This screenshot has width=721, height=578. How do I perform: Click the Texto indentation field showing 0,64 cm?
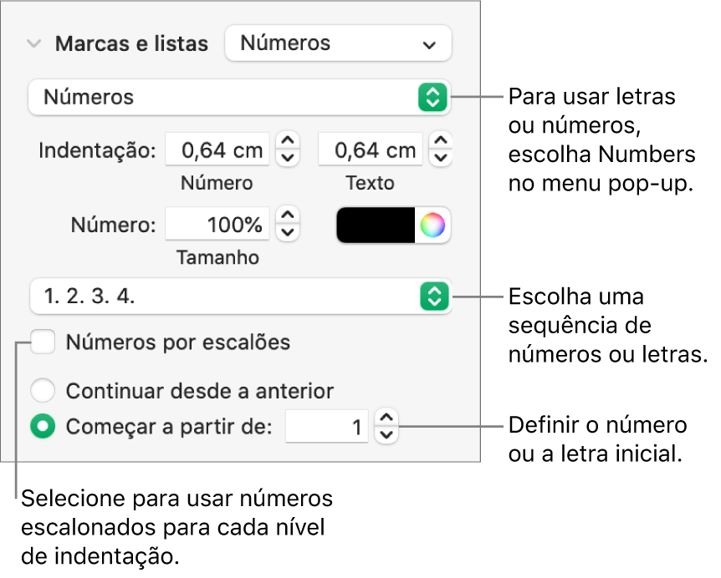[370, 150]
